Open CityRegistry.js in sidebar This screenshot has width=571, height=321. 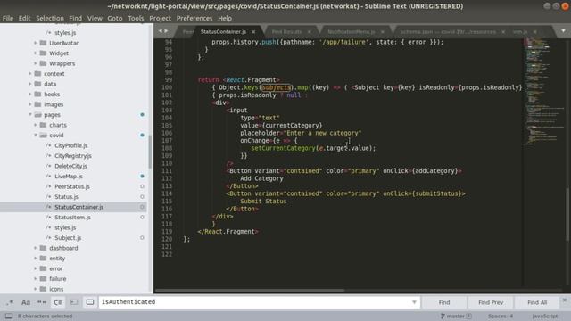pos(73,156)
